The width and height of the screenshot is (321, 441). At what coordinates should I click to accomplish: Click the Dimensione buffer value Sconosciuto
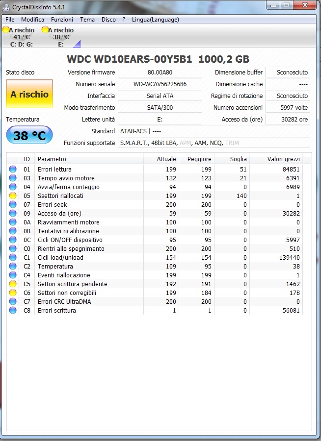pyautogui.click(x=288, y=73)
